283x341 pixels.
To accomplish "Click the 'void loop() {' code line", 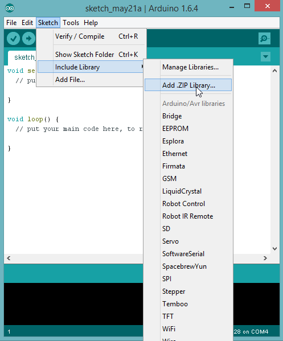I will click(33, 119).
